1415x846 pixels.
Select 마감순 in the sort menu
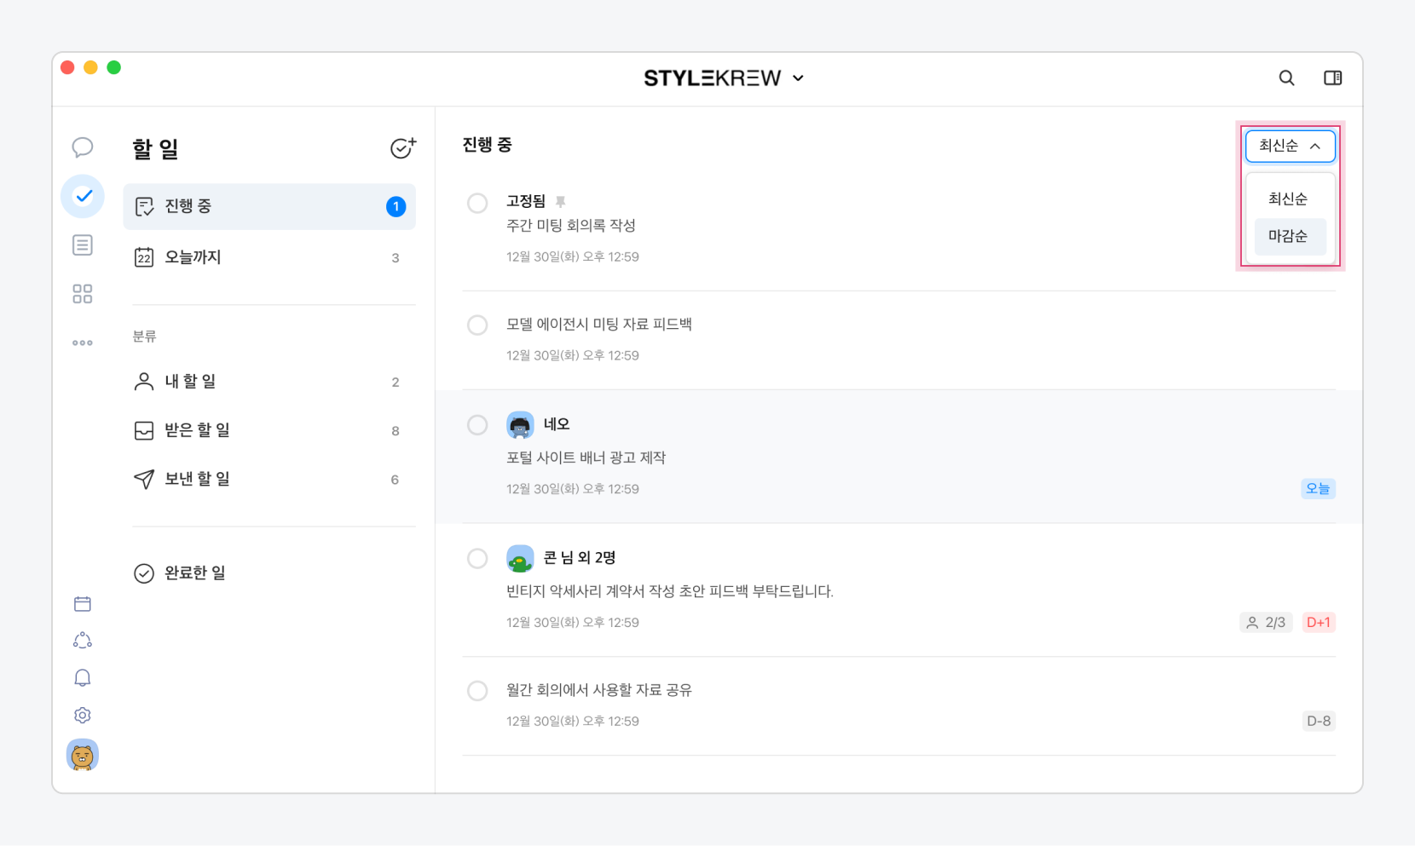(1288, 236)
